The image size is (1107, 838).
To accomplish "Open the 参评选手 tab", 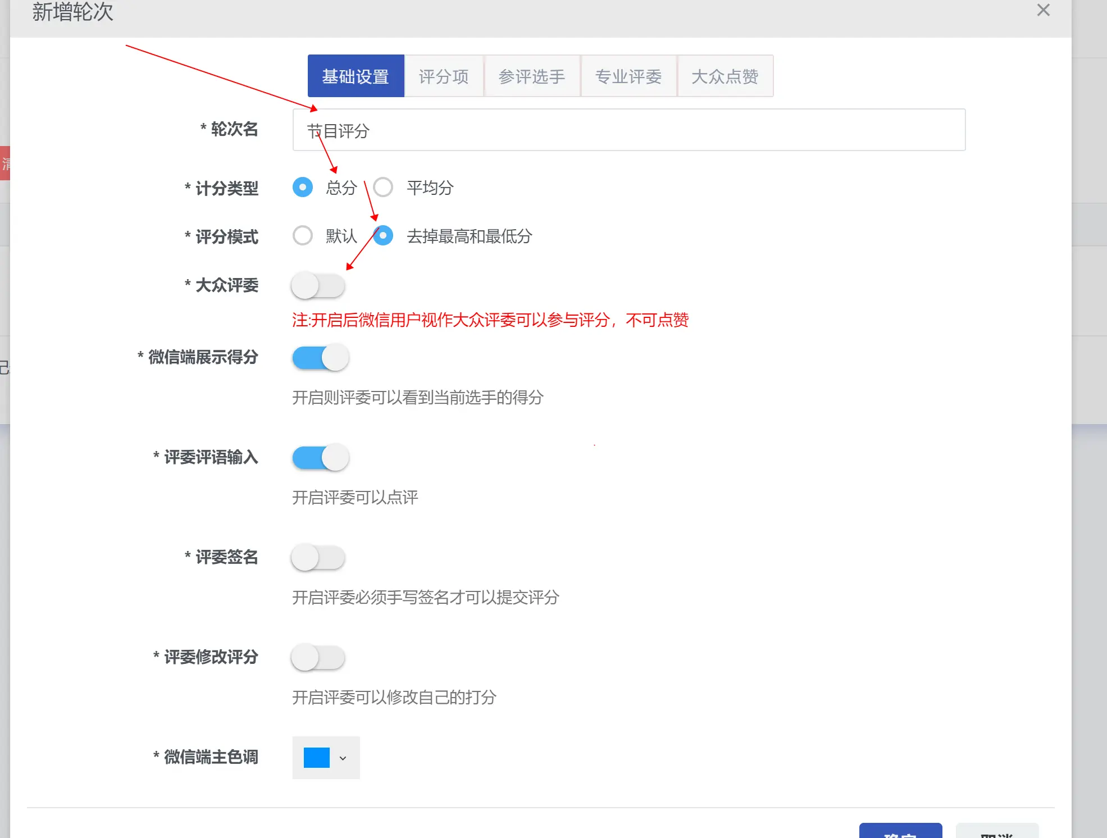I will click(531, 76).
